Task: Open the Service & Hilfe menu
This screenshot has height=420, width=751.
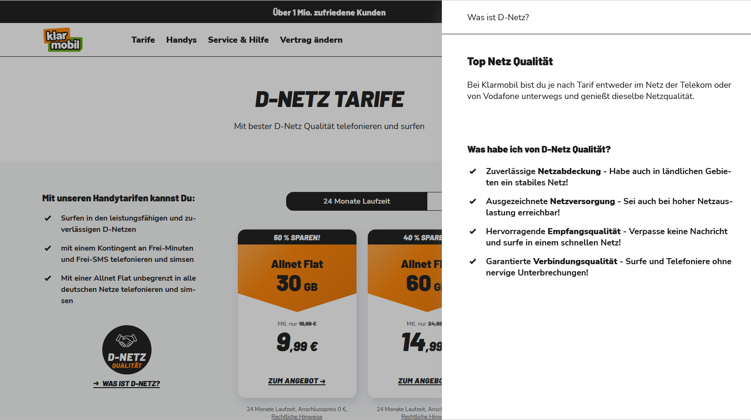Action: pyautogui.click(x=238, y=40)
